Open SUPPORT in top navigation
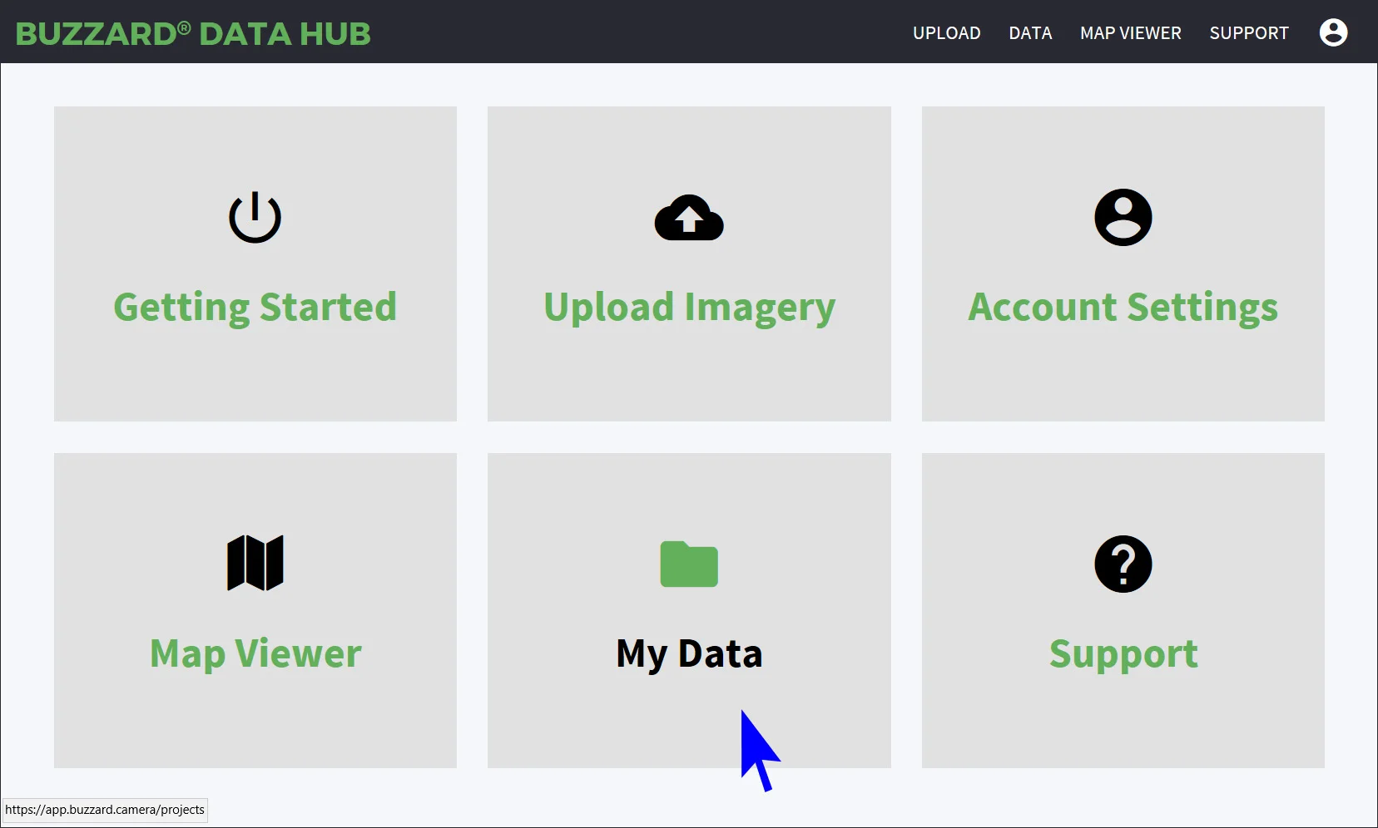The image size is (1378, 828). (x=1248, y=33)
